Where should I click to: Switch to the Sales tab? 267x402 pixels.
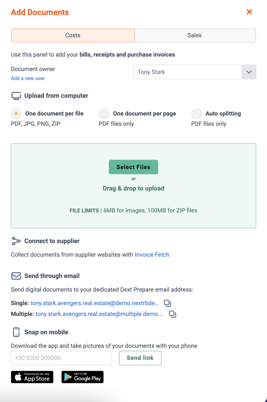click(195, 36)
